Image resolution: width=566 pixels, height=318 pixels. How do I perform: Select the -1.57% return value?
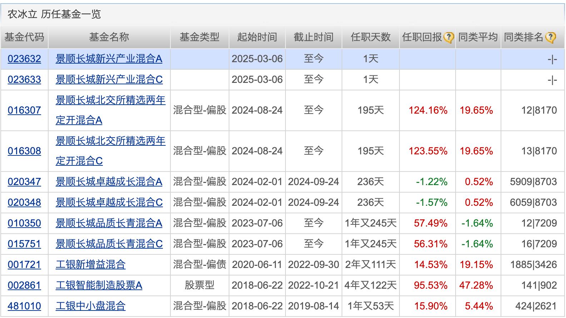click(432, 202)
